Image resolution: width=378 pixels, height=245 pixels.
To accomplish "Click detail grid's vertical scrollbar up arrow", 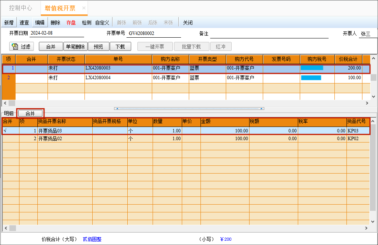I will click(x=373, y=121).
